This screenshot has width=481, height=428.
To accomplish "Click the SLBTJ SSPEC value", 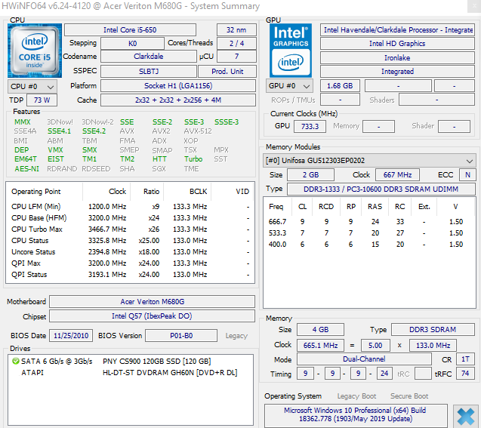I will pos(149,72).
